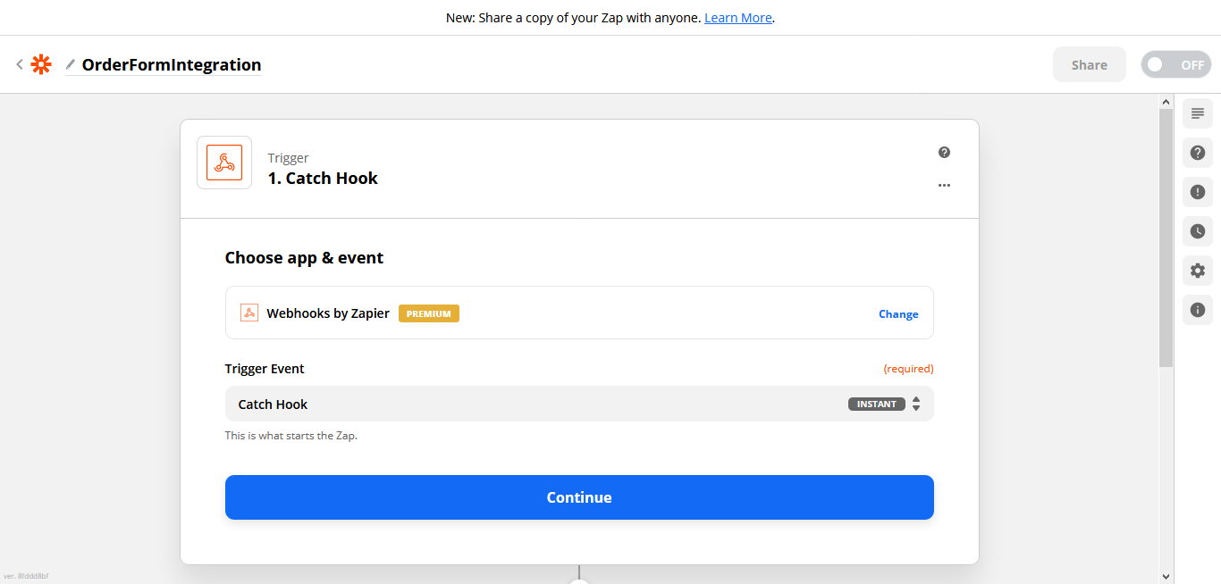Open the info icon in right sidebar

1198,310
